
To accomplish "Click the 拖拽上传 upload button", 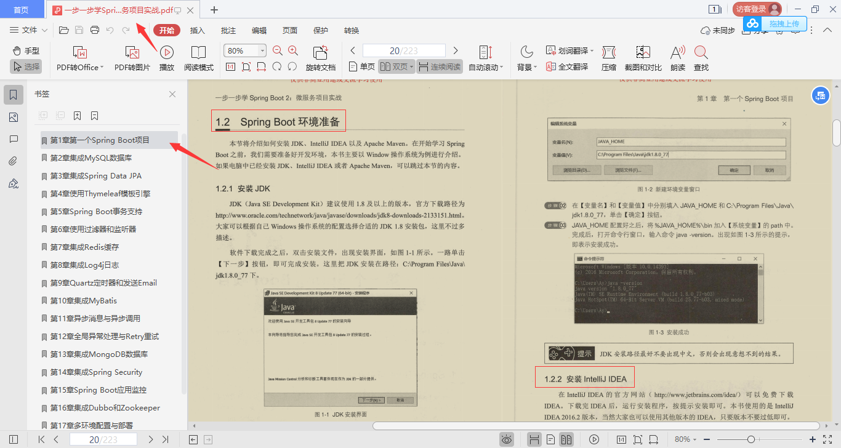I will [x=775, y=23].
